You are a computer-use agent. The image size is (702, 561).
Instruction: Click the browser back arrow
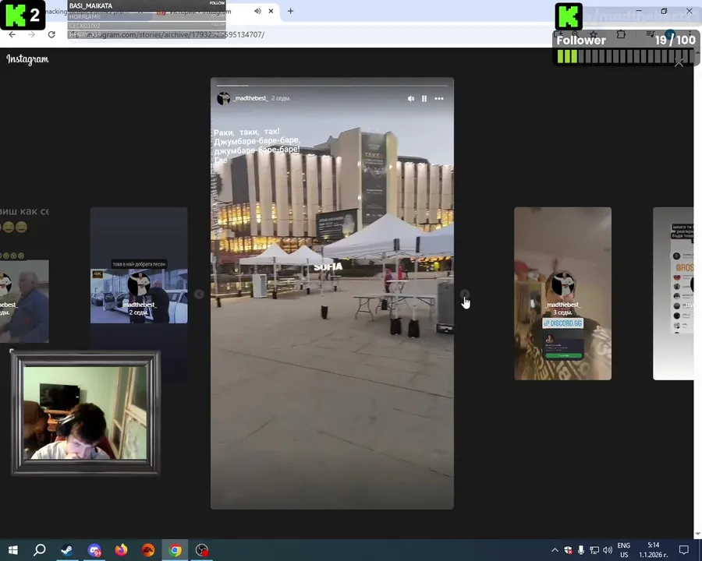click(12, 34)
